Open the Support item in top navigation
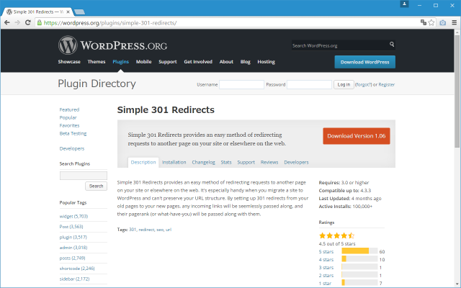 168,62
